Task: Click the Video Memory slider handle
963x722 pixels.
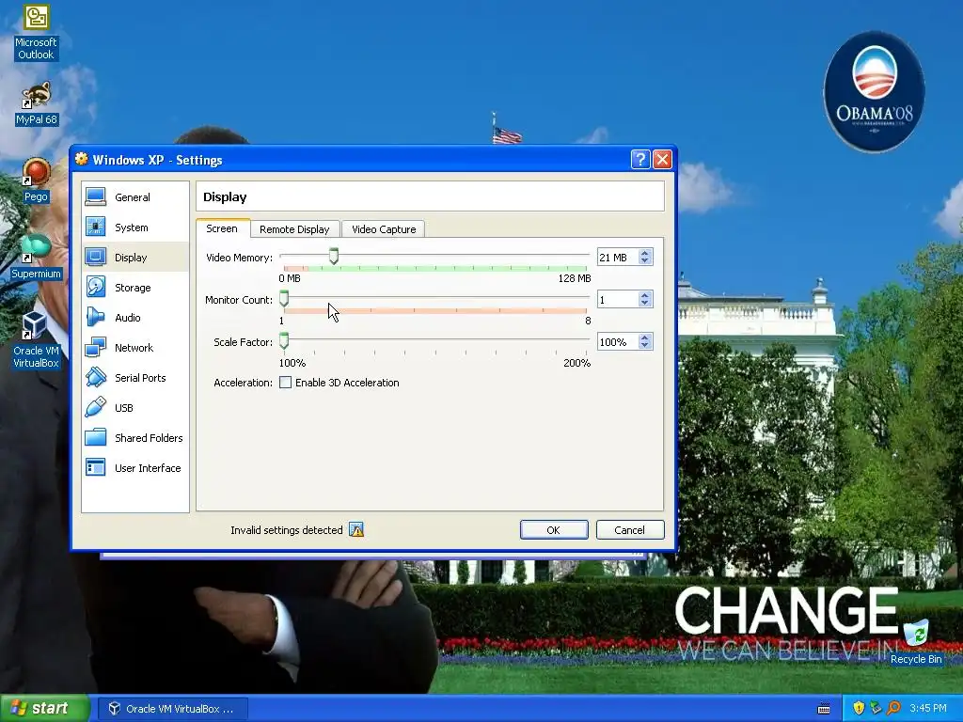Action: coord(334,256)
